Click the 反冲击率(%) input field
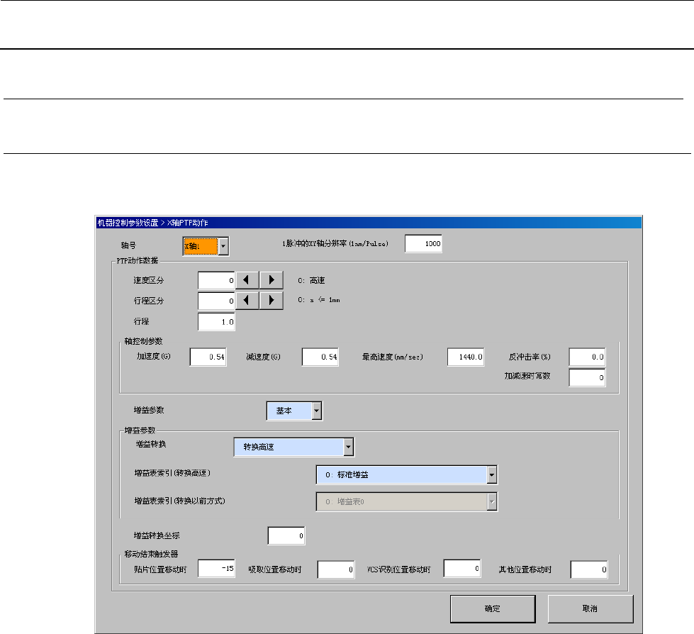 (x=587, y=357)
